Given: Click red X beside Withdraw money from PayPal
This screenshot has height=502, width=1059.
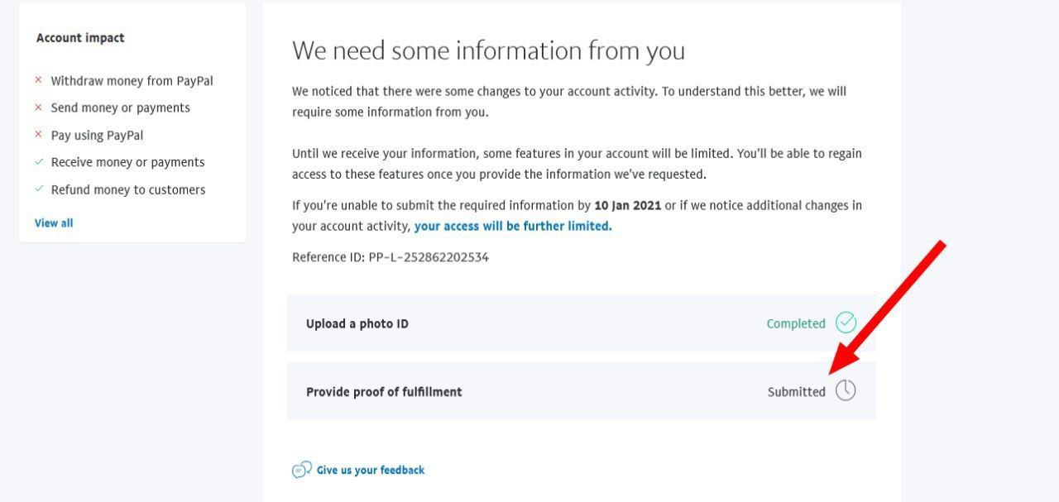Looking at the screenshot, I should [38, 80].
